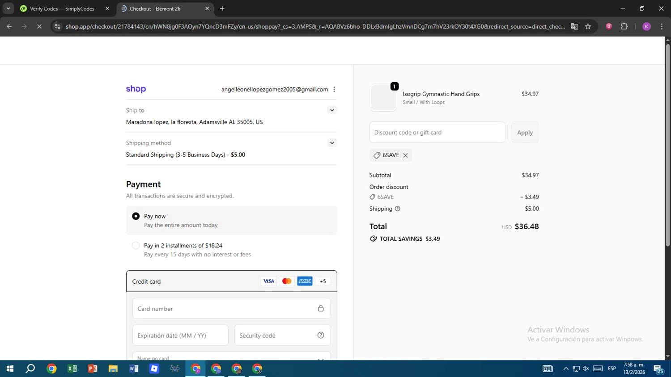Open the Shop logo link
This screenshot has height=377, width=671.
point(136,89)
